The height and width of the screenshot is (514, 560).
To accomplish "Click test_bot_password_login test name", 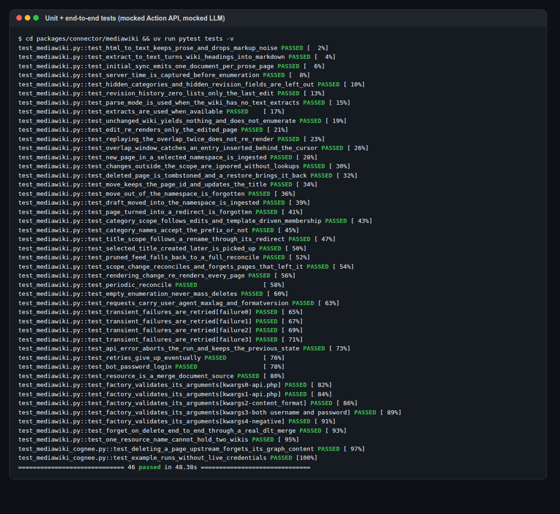I will [x=130, y=367].
